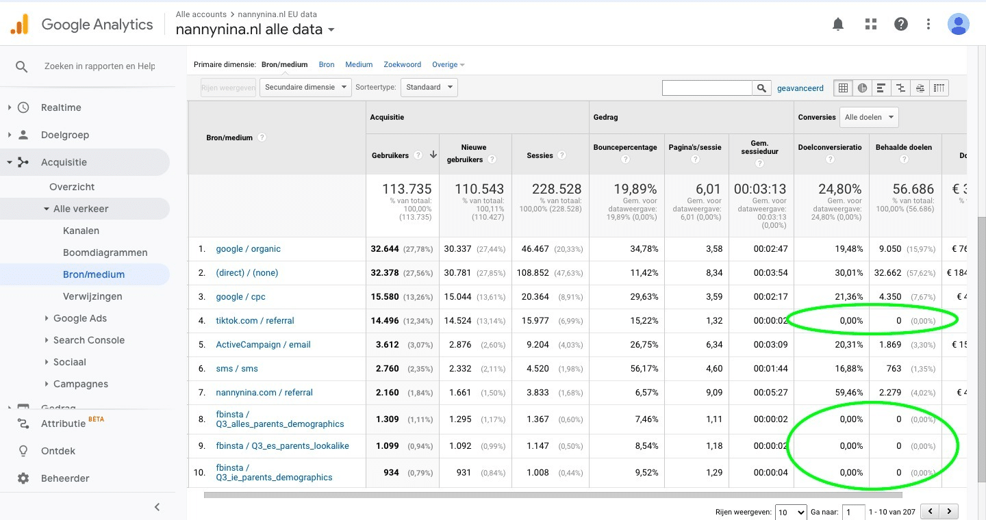Select Bron as primary dimension
This screenshot has width=986, height=520.
coord(327,64)
